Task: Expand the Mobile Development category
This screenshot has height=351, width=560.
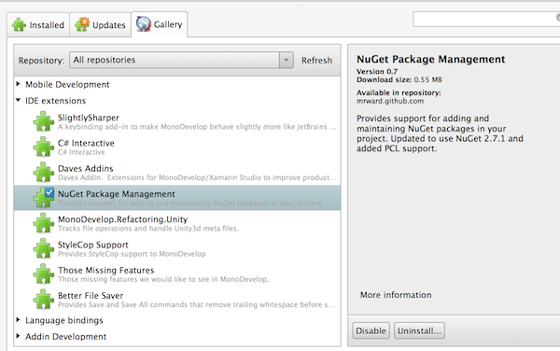Action: coord(19,84)
